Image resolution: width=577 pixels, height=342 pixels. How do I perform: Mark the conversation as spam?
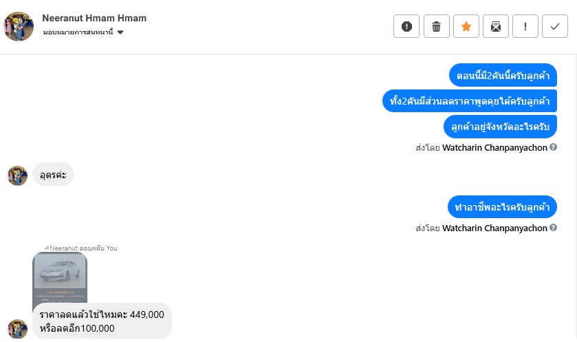tap(406, 27)
